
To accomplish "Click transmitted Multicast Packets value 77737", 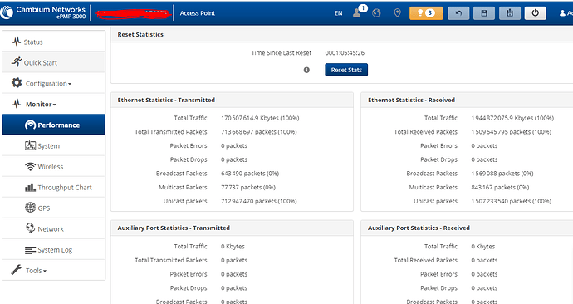I will [247, 188].
